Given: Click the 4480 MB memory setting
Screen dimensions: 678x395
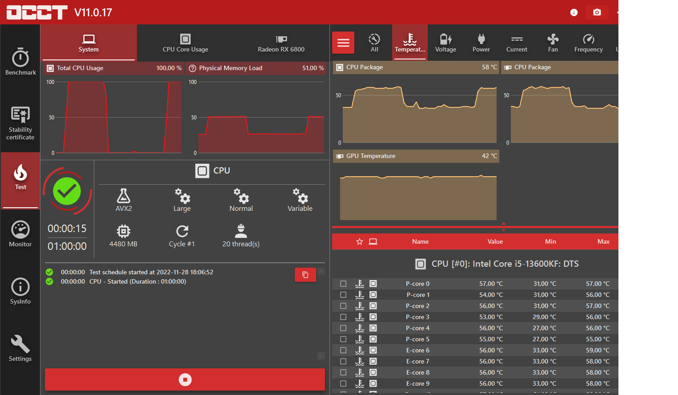Looking at the screenshot, I should (123, 236).
